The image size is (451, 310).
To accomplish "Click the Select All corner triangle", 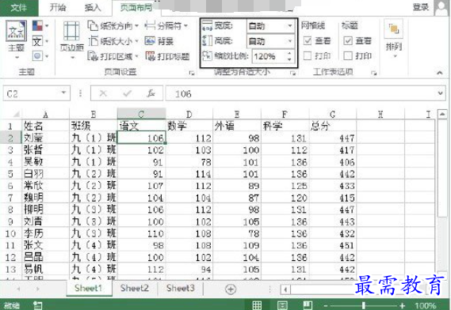I will click(16, 114).
